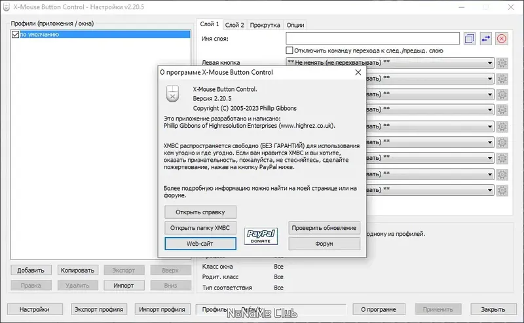Click Импорт профиля button

click(x=162, y=309)
